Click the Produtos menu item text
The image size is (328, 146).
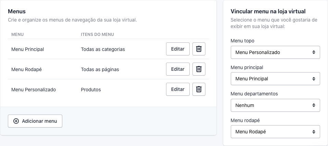91,90
